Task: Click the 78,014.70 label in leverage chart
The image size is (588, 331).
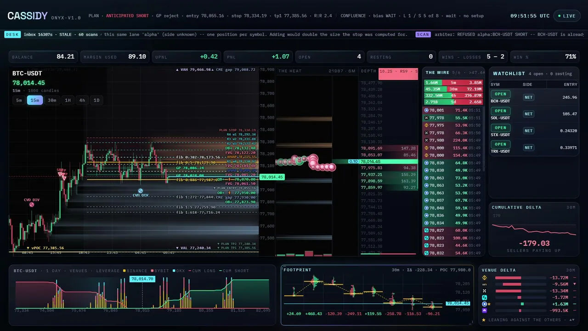Action: 142,279
